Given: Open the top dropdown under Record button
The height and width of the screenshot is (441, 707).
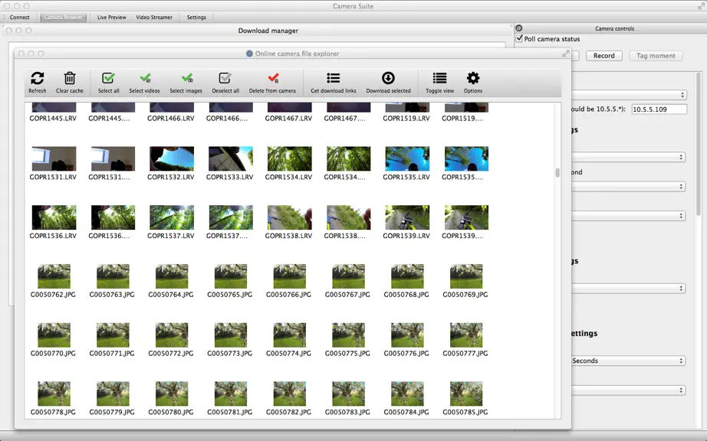Looking at the screenshot, I should [x=629, y=95].
